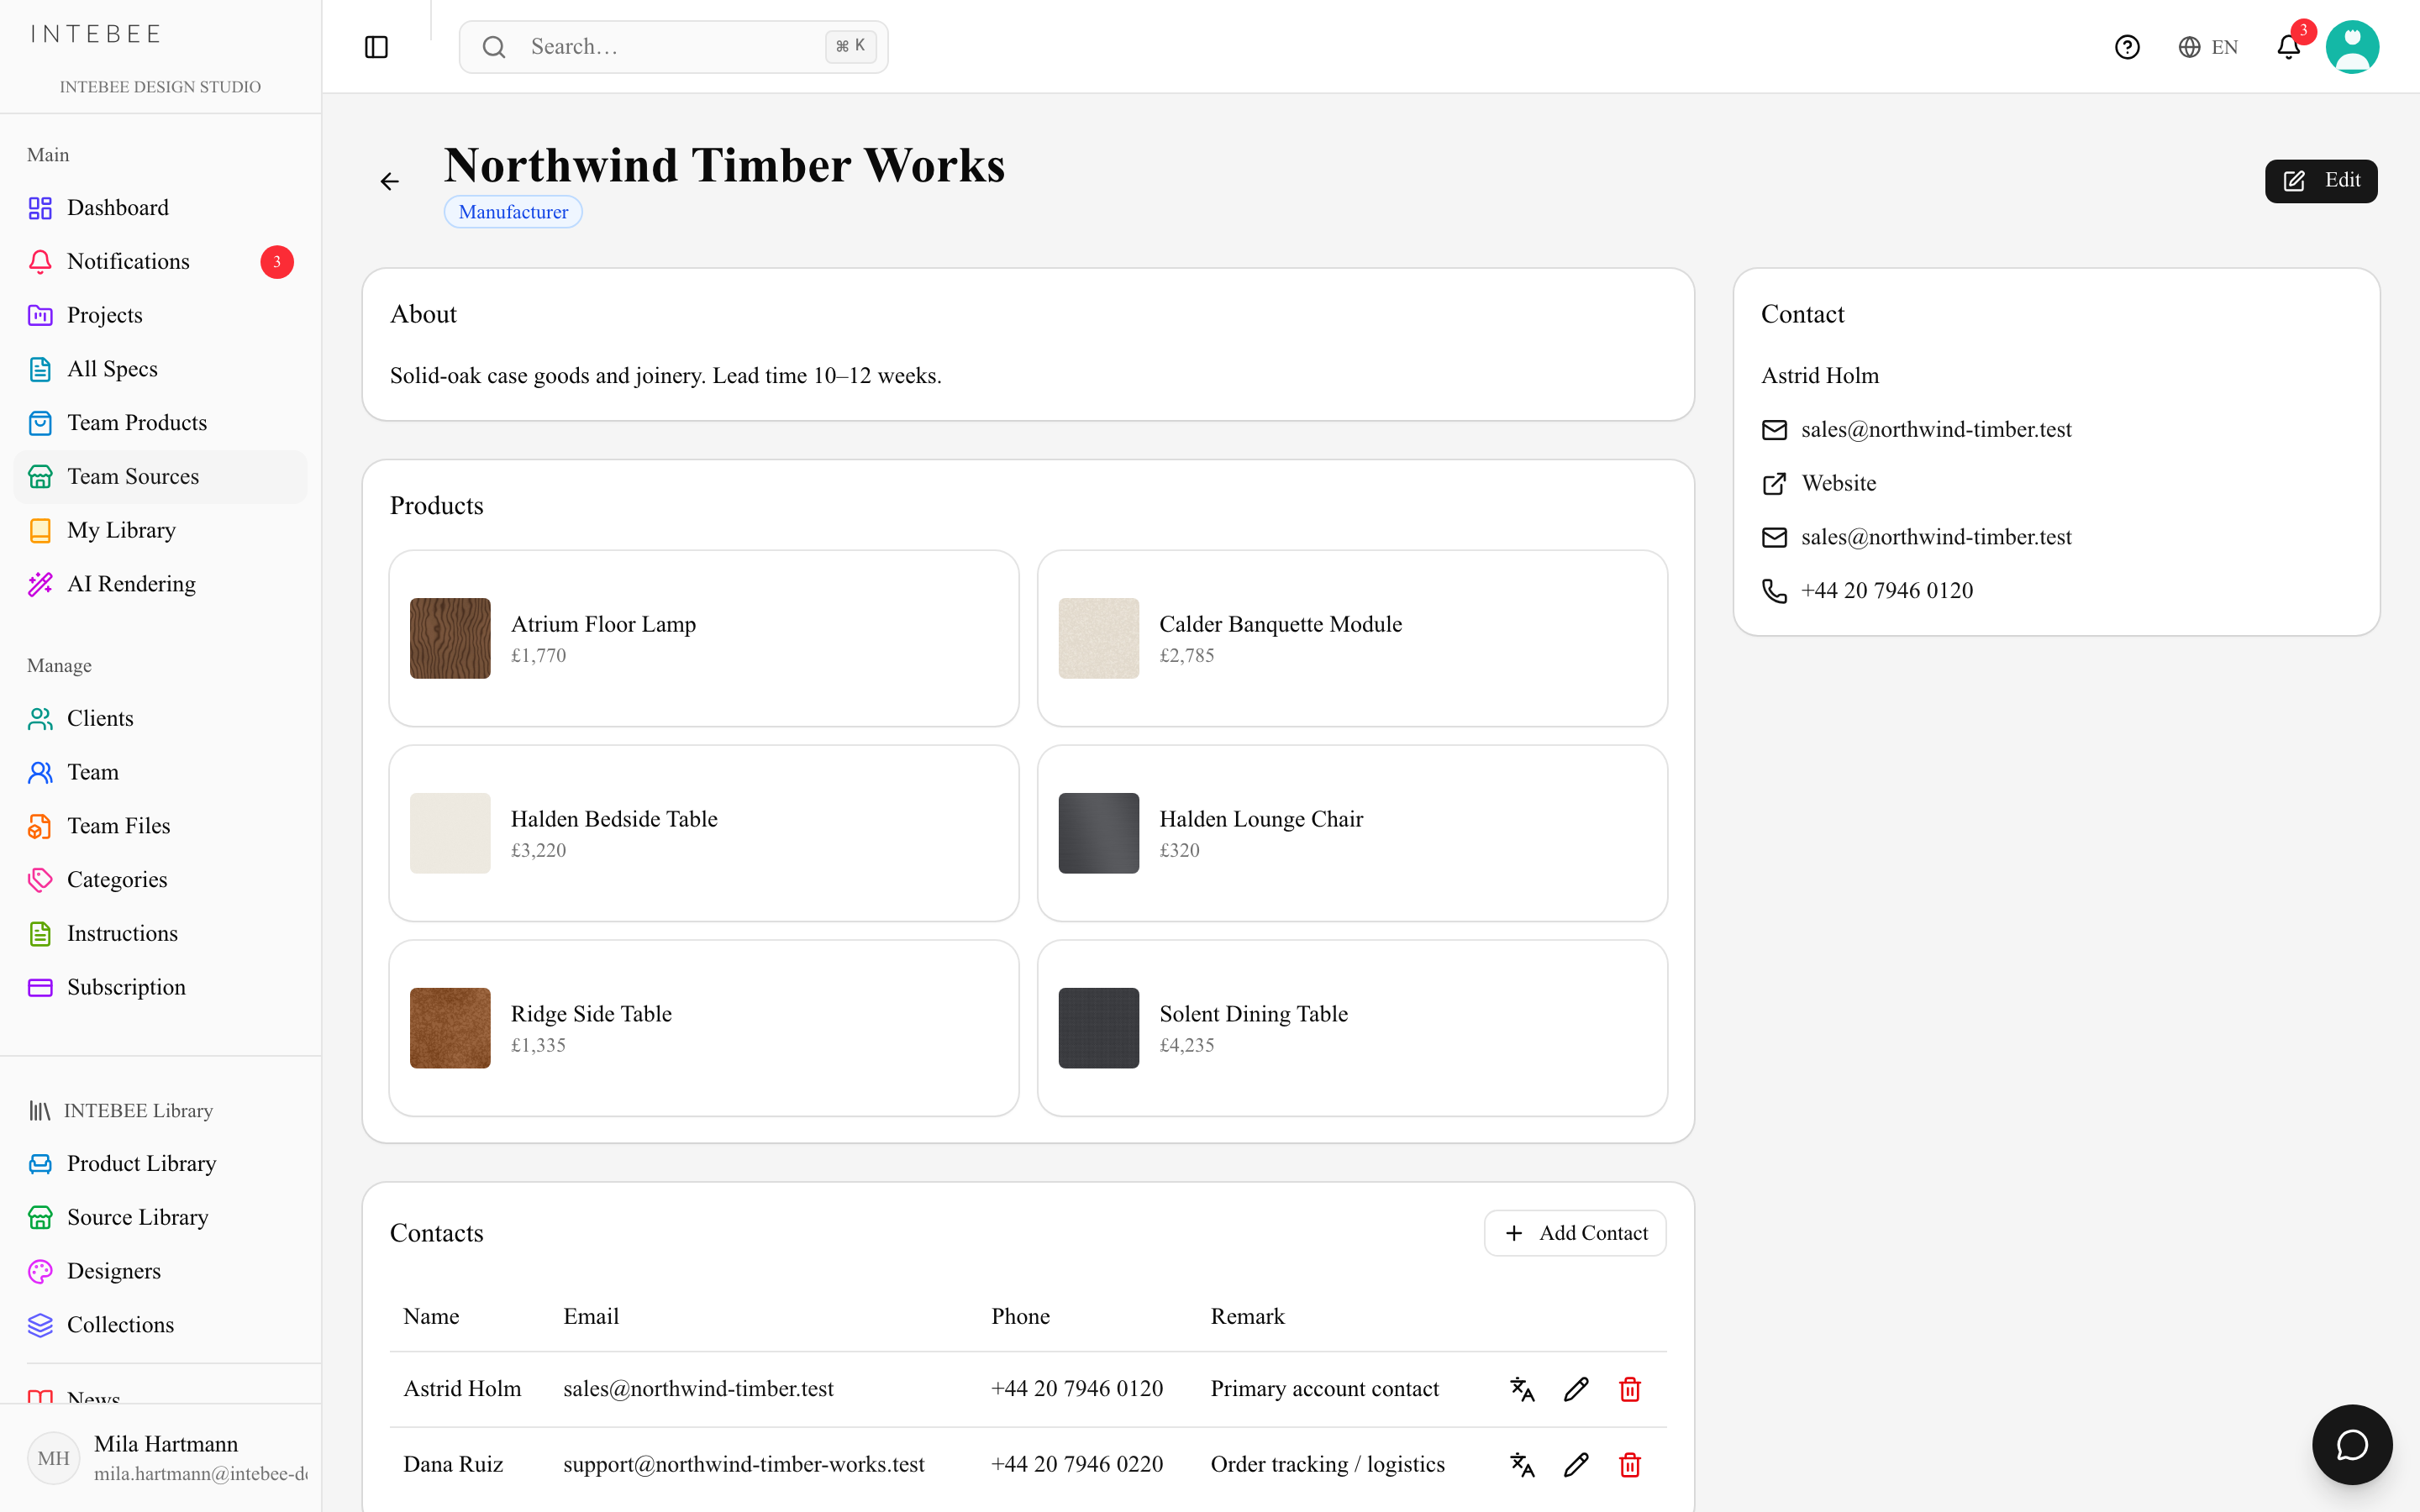
Task: Click support@northwind-timber-works.test email cell
Action: 743,1465
